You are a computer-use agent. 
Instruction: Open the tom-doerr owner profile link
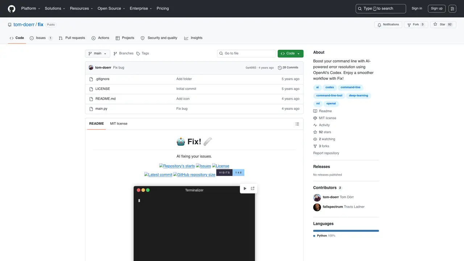pos(24,25)
